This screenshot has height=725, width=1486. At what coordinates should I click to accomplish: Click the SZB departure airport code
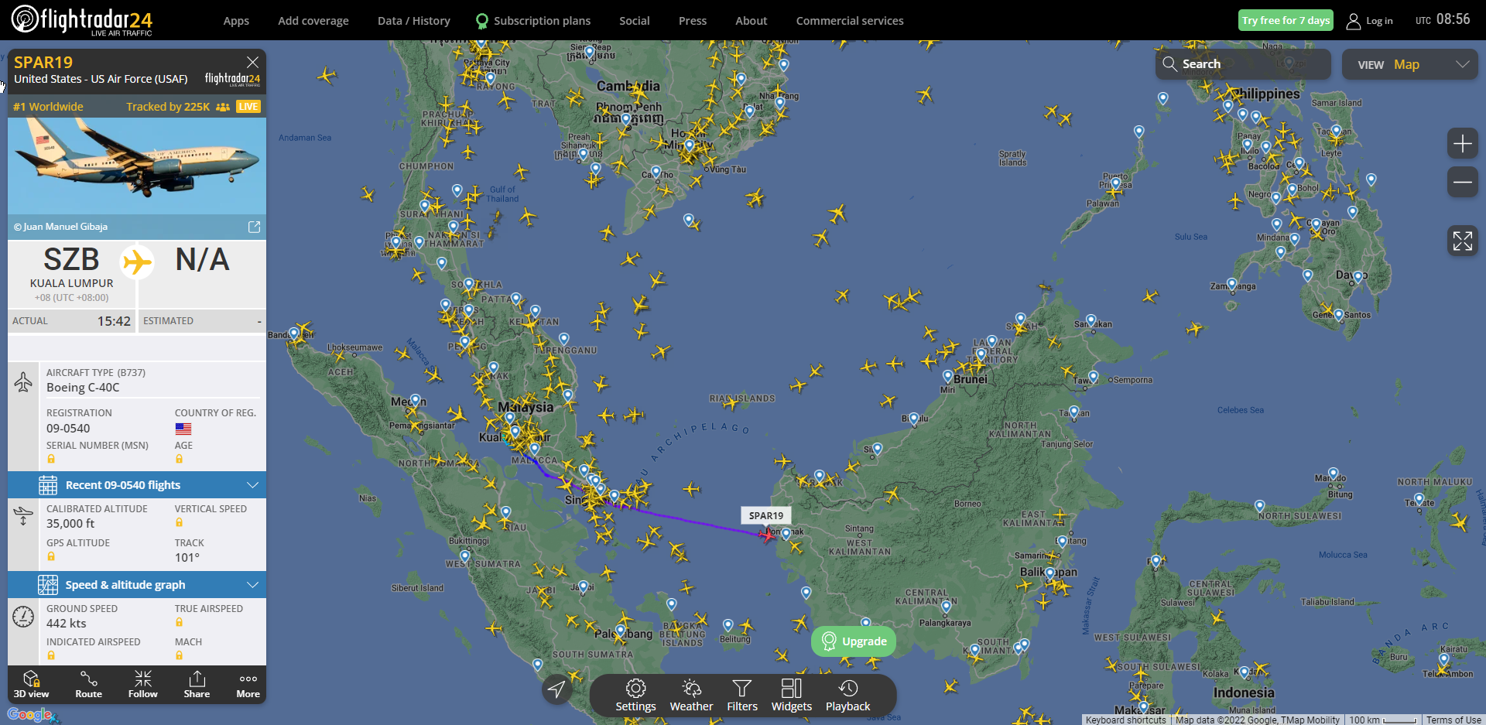tap(71, 259)
